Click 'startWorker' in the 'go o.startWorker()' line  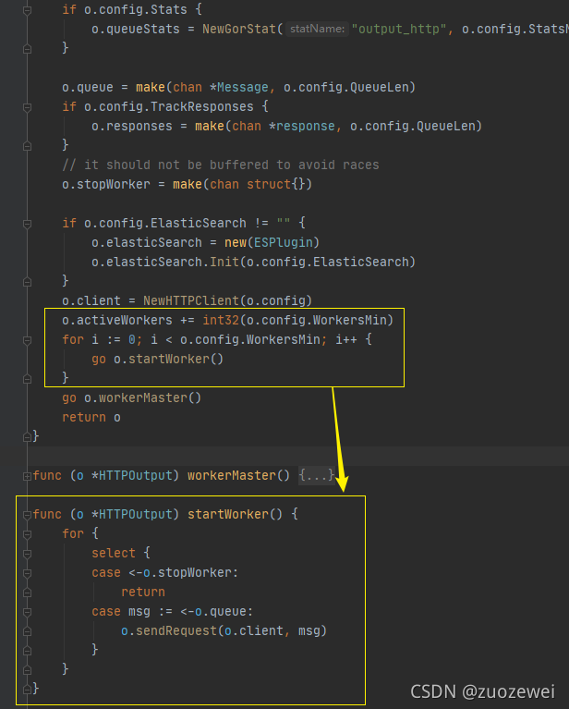point(169,359)
